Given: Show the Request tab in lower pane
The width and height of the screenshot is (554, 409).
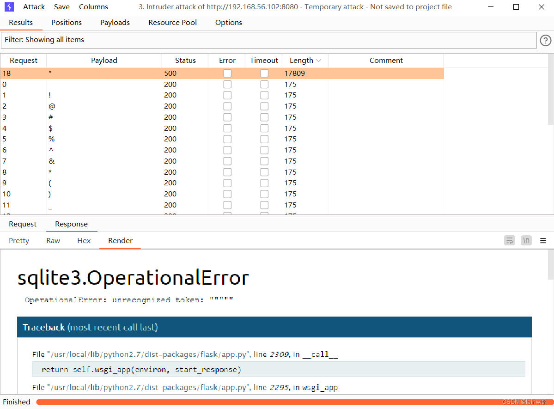Looking at the screenshot, I should (x=23, y=224).
